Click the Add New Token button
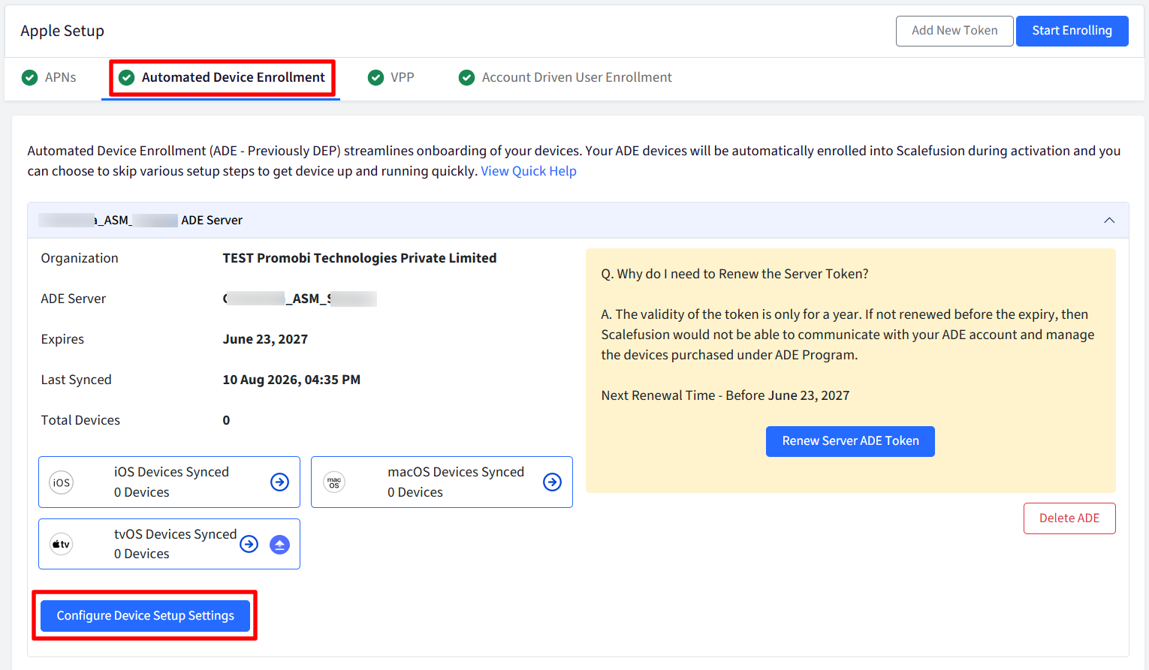The width and height of the screenshot is (1149, 670). (954, 31)
